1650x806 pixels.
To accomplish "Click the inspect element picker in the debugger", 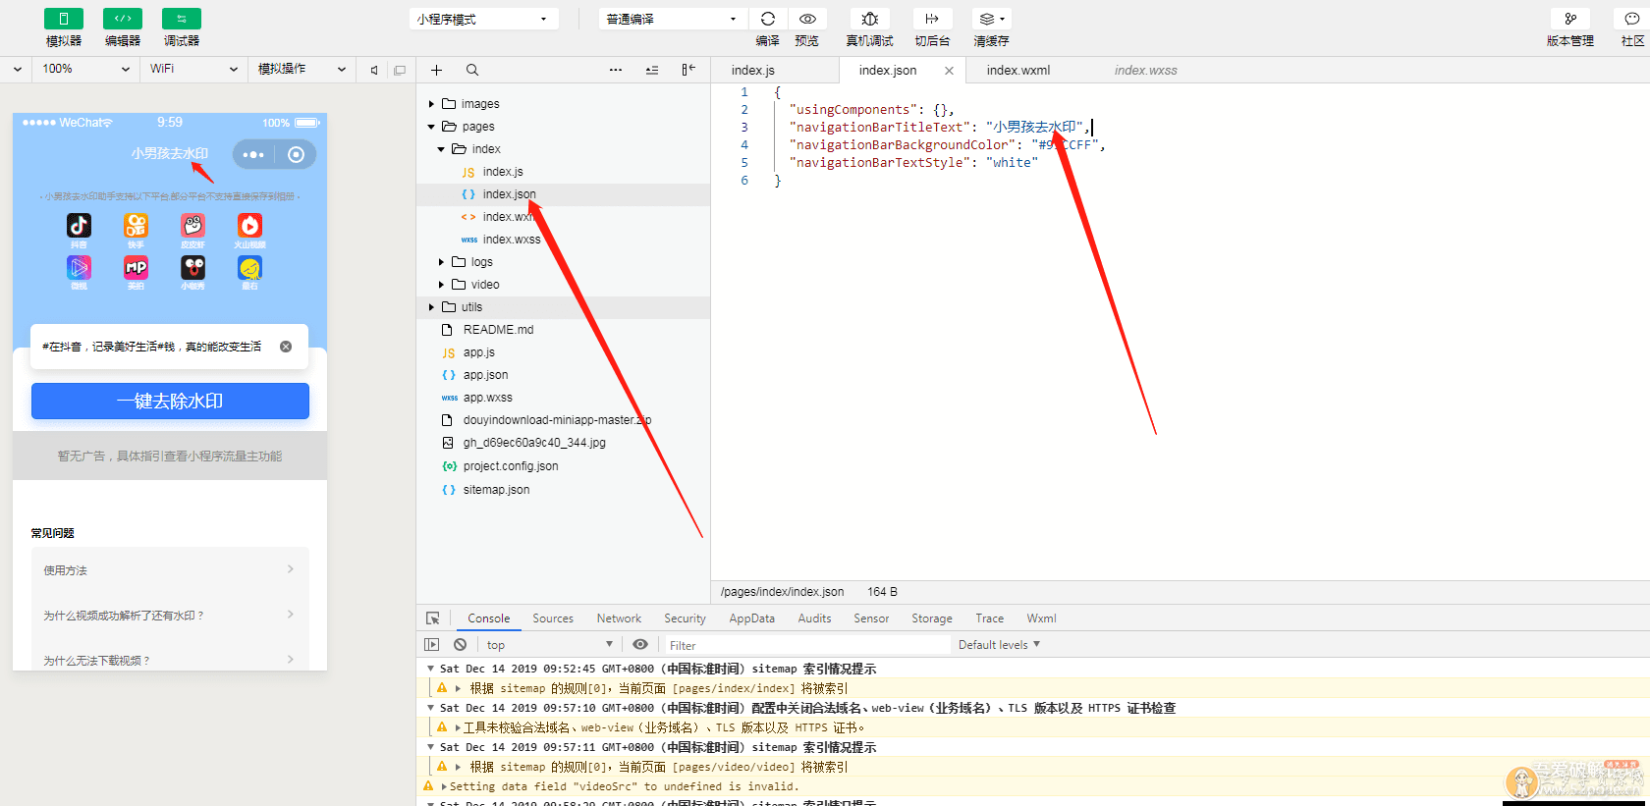I will pyautogui.click(x=433, y=618).
